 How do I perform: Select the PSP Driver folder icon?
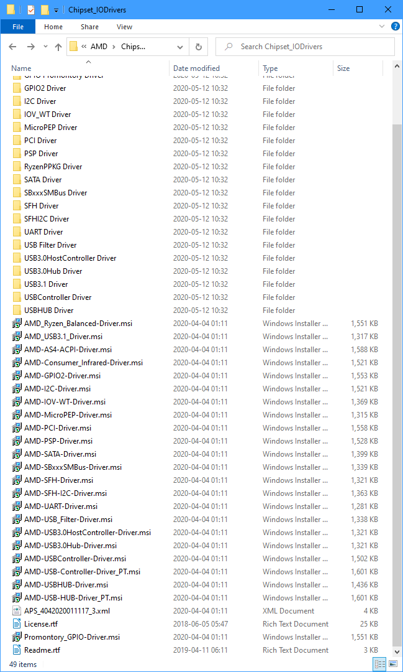(x=17, y=154)
